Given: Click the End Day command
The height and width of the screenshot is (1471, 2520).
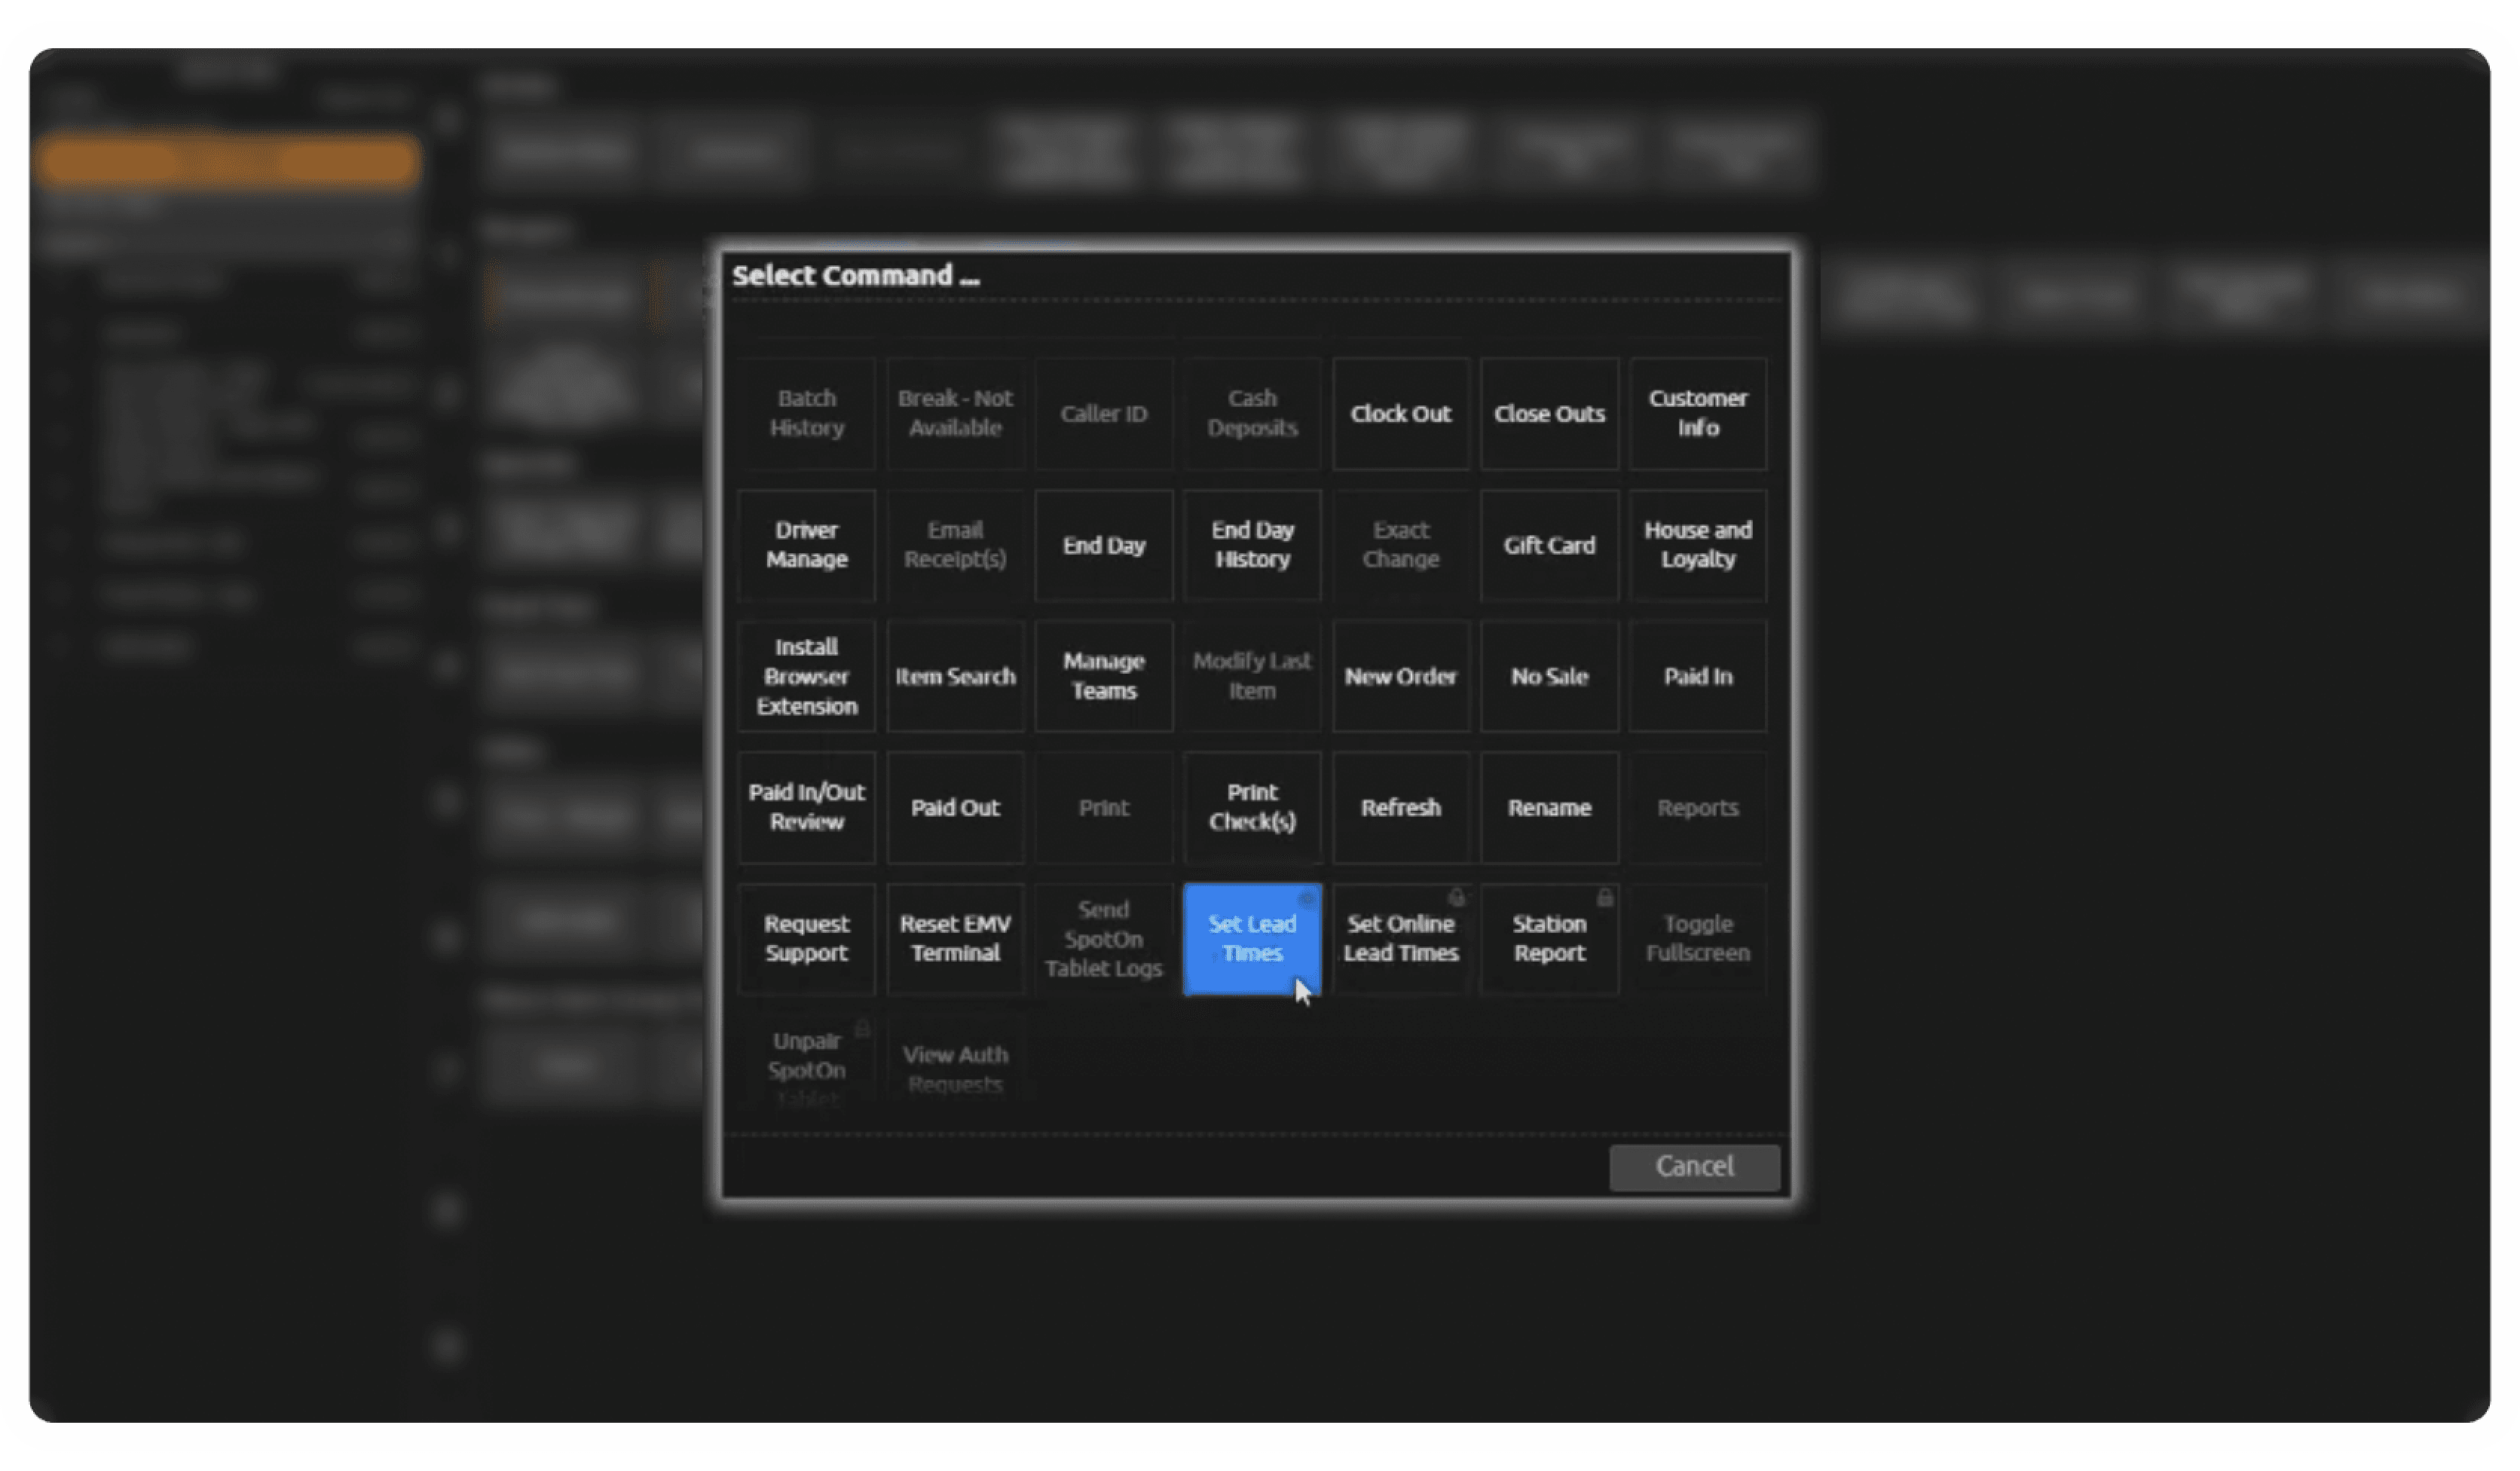Looking at the screenshot, I should [1103, 545].
